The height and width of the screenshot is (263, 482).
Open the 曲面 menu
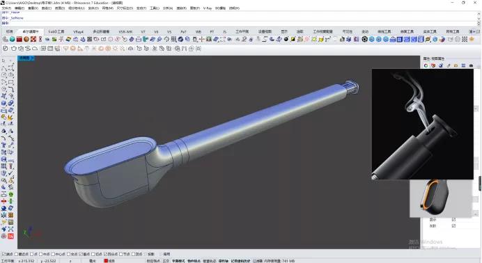tap(60, 8)
